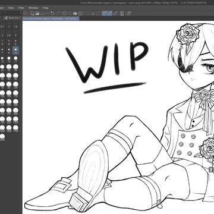Viewport: 214px width, 214px height.
Task: Close the open canvas document tab
Action: (78, 18)
